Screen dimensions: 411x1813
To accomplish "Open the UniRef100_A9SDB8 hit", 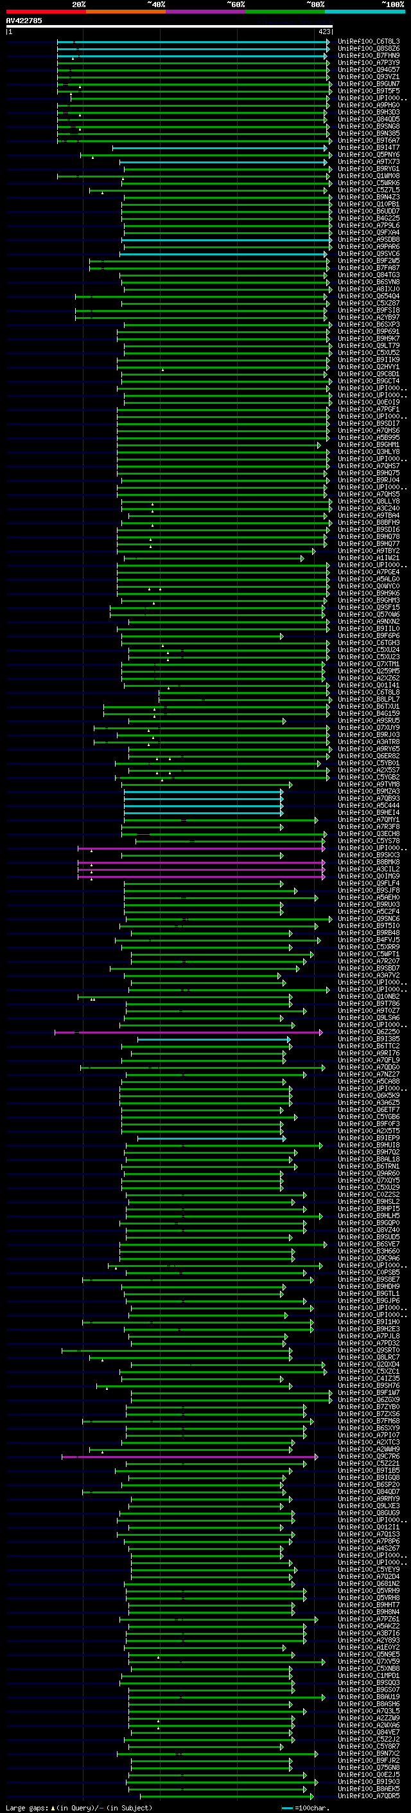I will pyautogui.click(x=369, y=240).
